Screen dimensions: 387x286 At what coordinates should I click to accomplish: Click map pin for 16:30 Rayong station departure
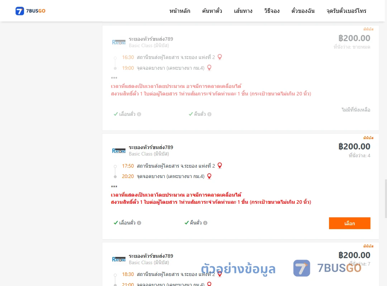point(220,57)
